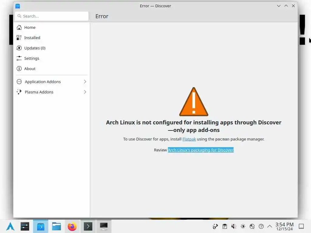
Task: Open the Plasma Addons category
Action: click(x=52, y=92)
